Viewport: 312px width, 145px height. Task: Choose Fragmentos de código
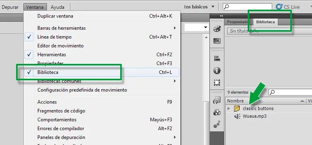point(102,111)
